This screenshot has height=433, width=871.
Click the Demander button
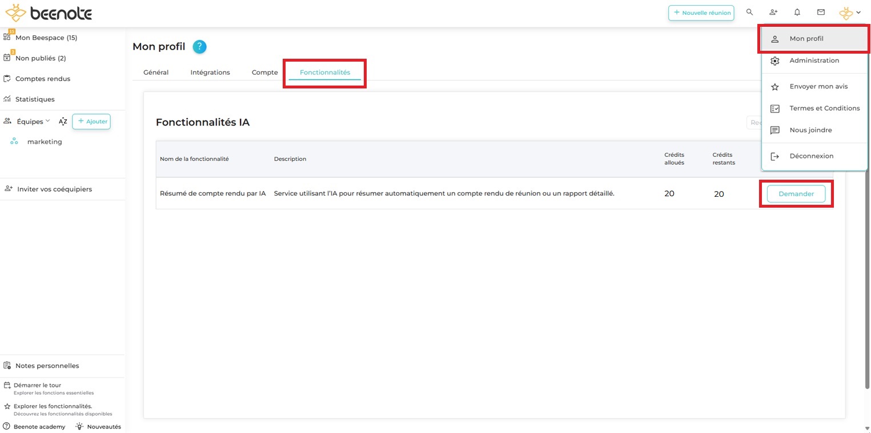(796, 194)
